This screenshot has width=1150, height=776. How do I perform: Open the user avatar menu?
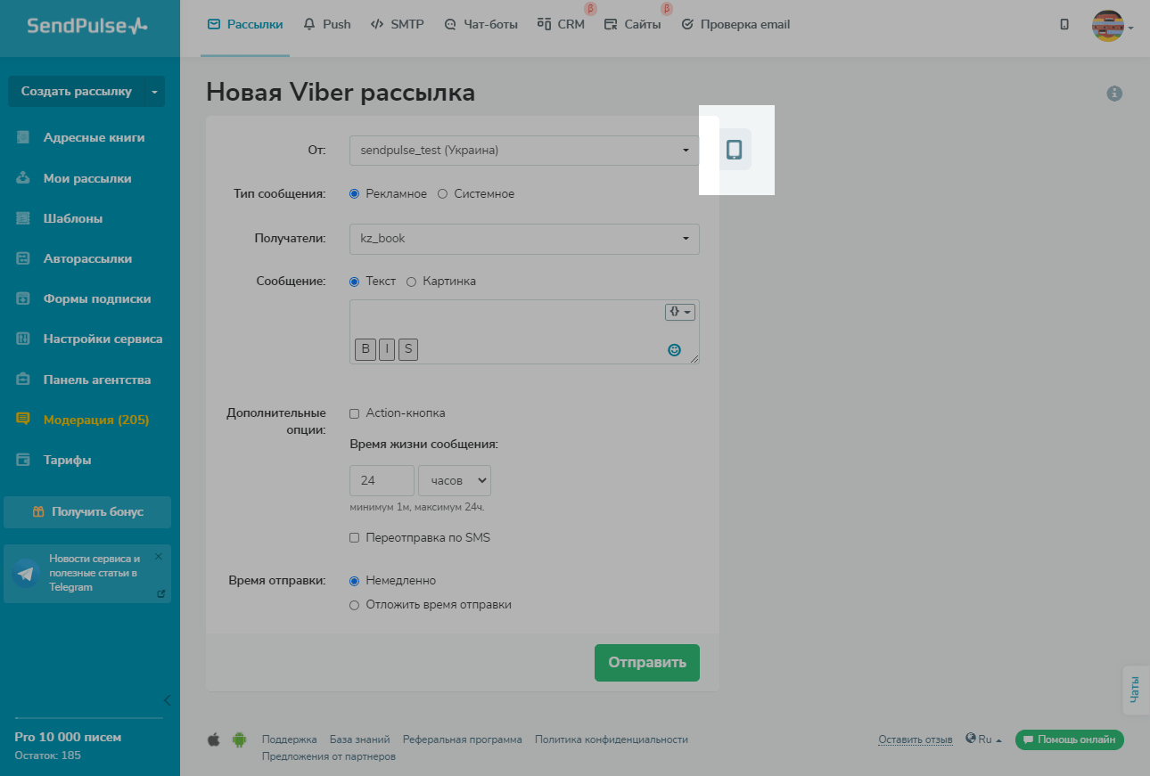pyautogui.click(x=1112, y=27)
